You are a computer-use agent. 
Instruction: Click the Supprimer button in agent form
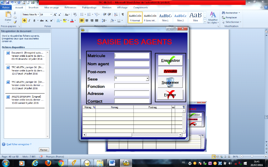pos(170,82)
